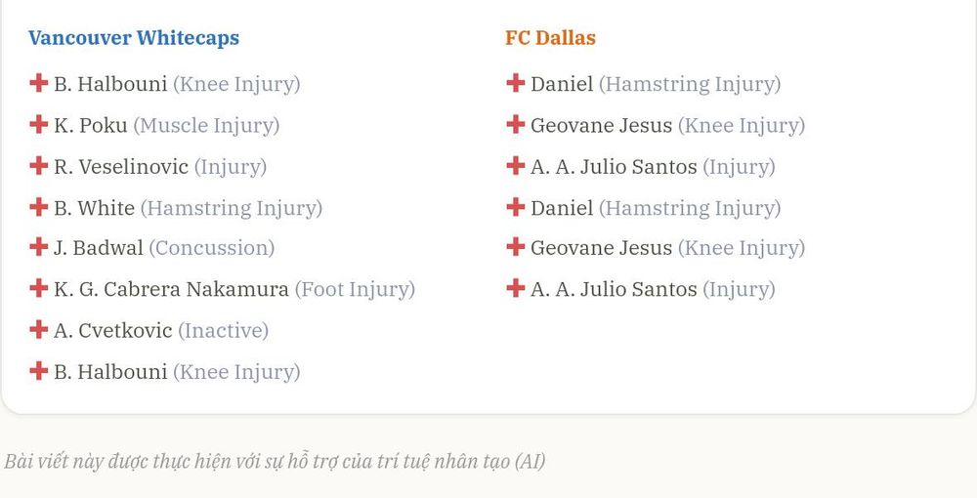Click the AI disclaimer line starting 'Bài viết này'
This screenshot has width=977, height=498.
[275, 461]
